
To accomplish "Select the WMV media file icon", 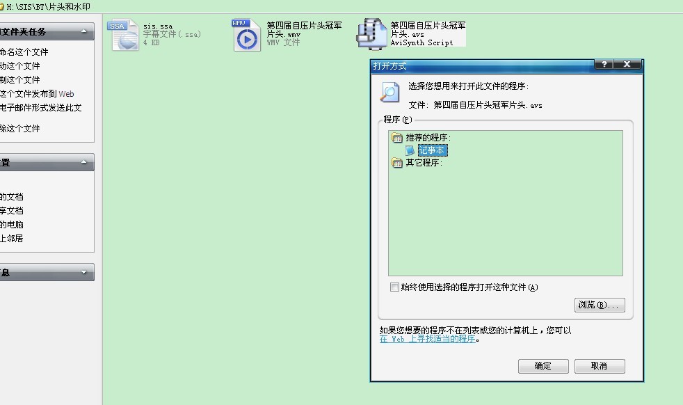I will tap(246, 35).
